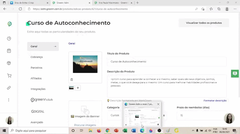
Task: Open a new browser tab
Action: 137,3
